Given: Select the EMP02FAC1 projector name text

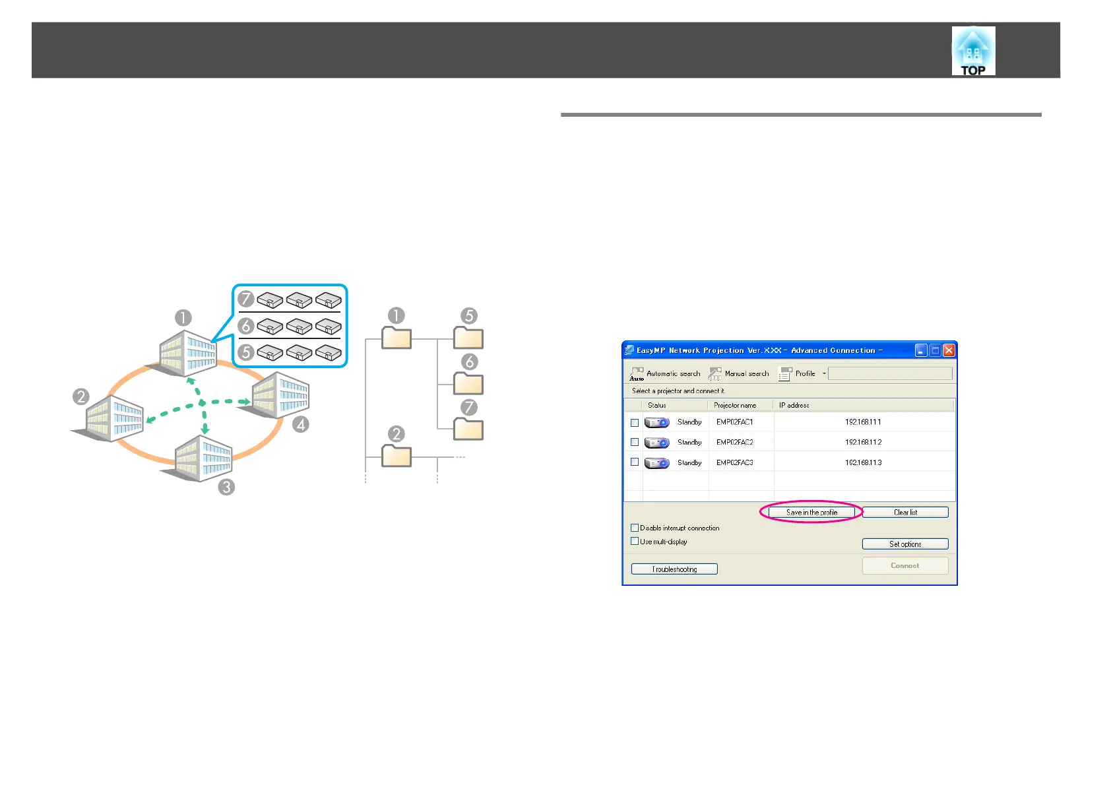Looking at the screenshot, I should (x=735, y=422).
